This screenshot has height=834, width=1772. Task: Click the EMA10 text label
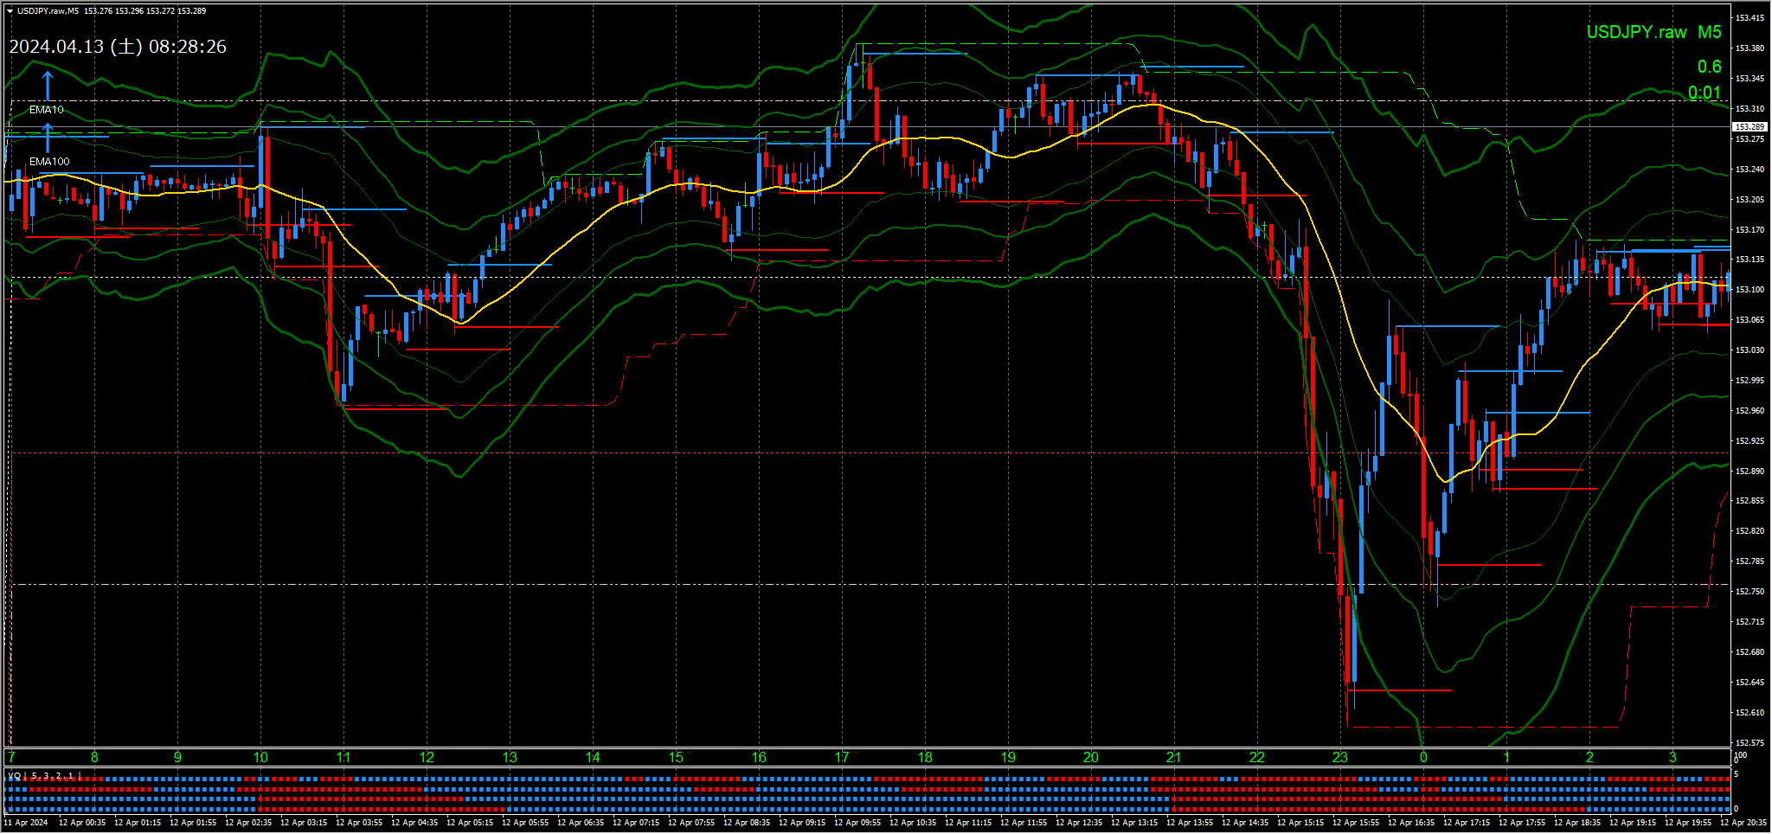coord(47,110)
